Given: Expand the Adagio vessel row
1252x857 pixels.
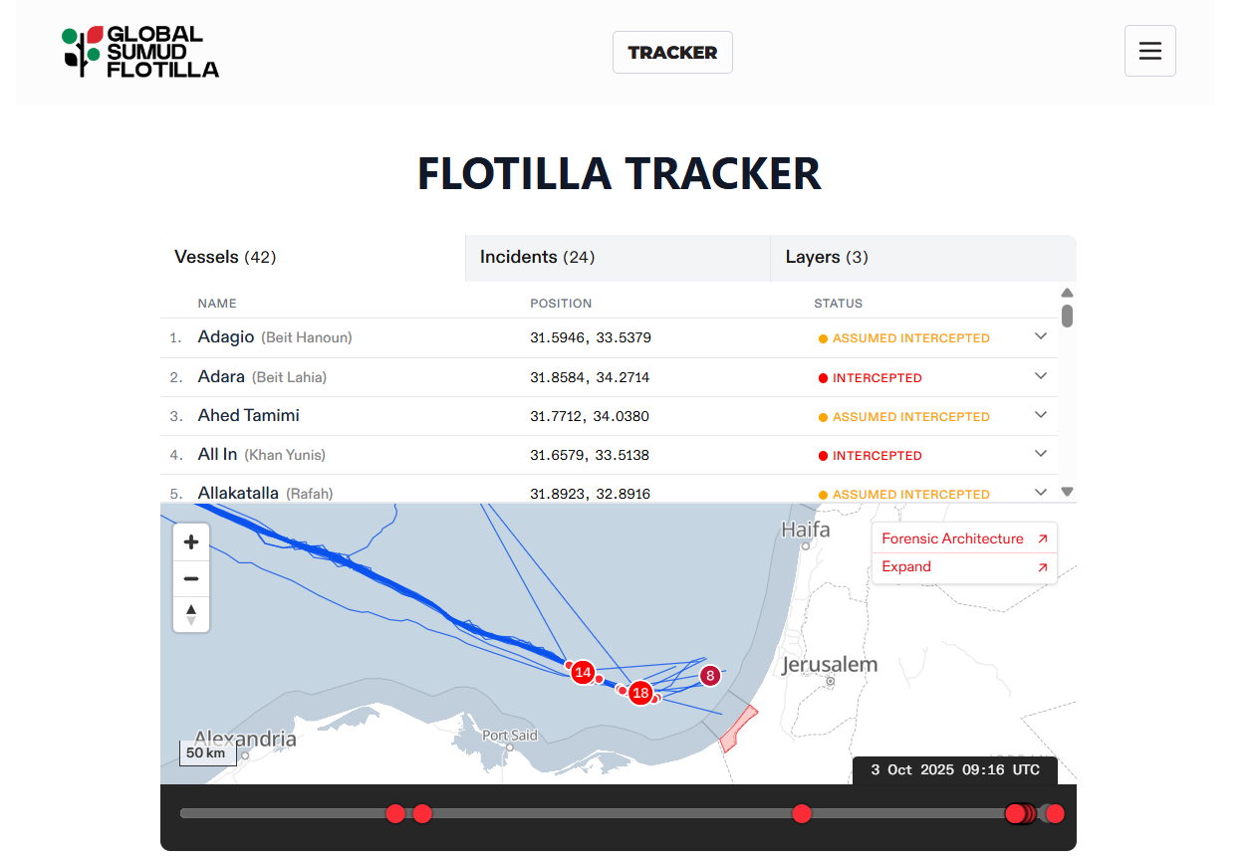Looking at the screenshot, I should click(1040, 336).
